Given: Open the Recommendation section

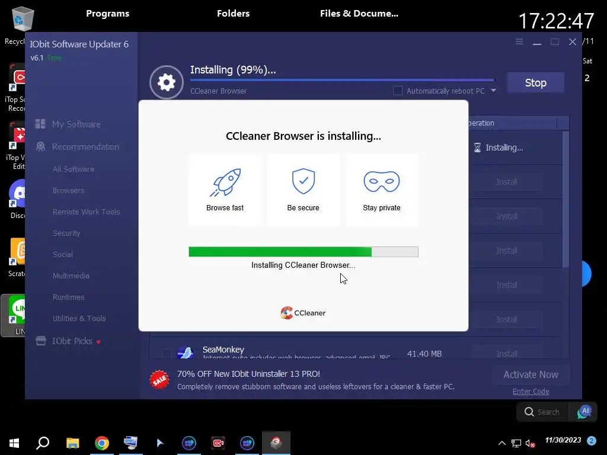Looking at the screenshot, I should [85, 147].
